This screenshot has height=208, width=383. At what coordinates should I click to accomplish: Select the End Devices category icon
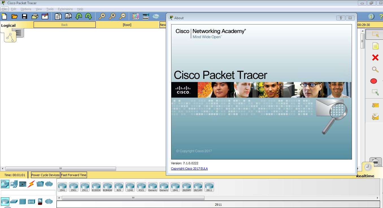14,184
